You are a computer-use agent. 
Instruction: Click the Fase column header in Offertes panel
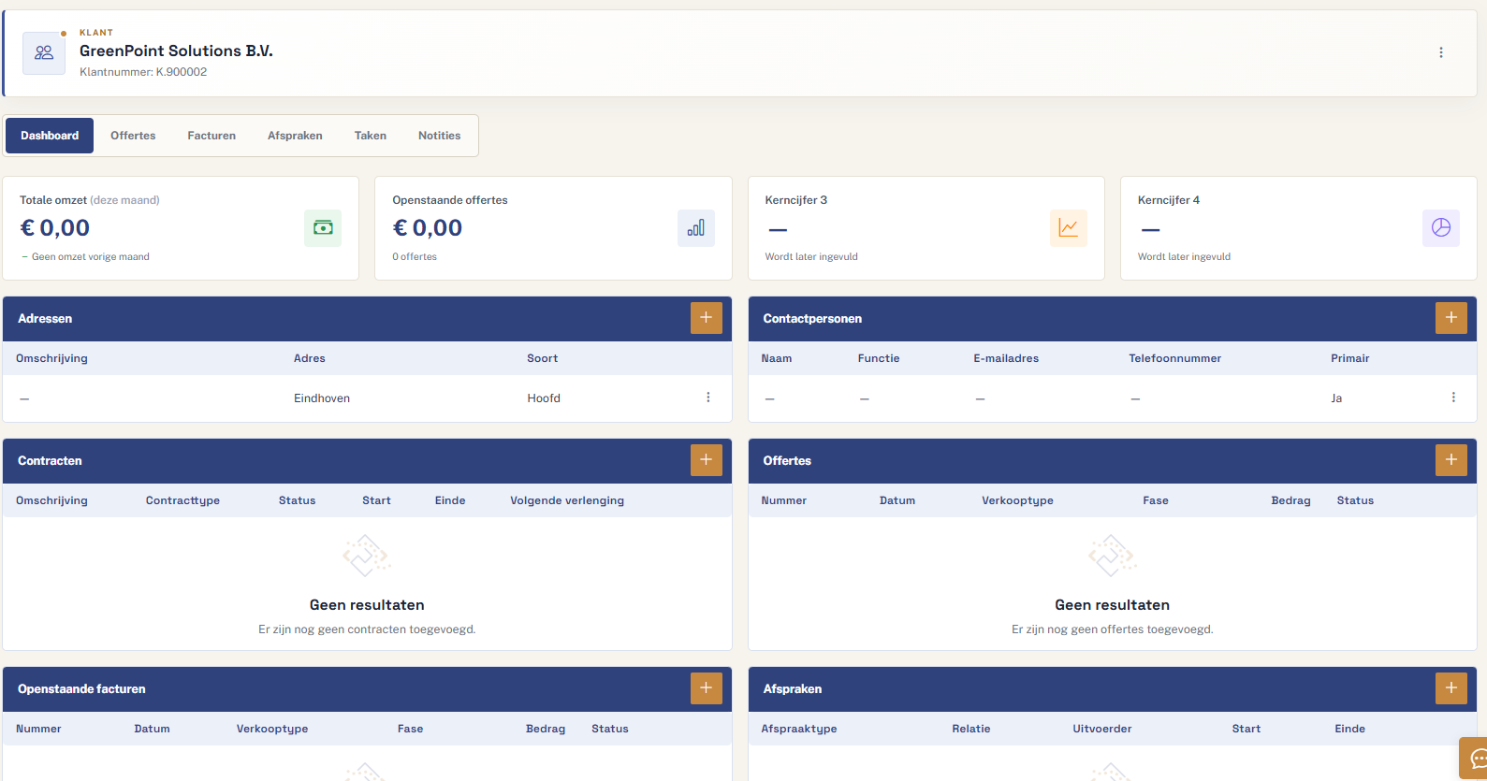pos(1156,500)
